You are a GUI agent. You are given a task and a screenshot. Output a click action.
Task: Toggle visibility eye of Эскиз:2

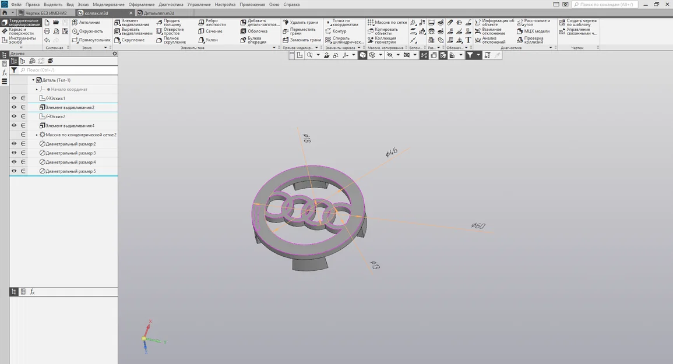[x=14, y=116]
